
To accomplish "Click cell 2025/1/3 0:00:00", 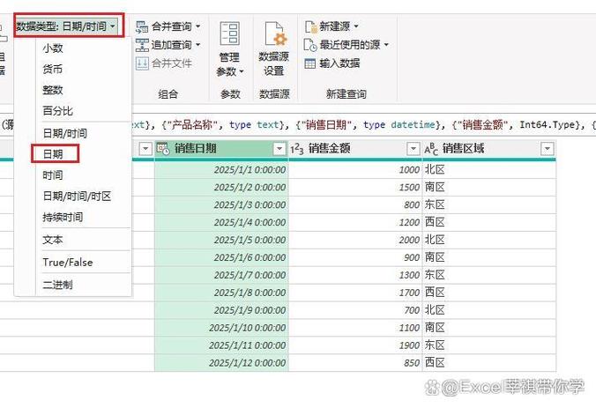I will [221, 204].
